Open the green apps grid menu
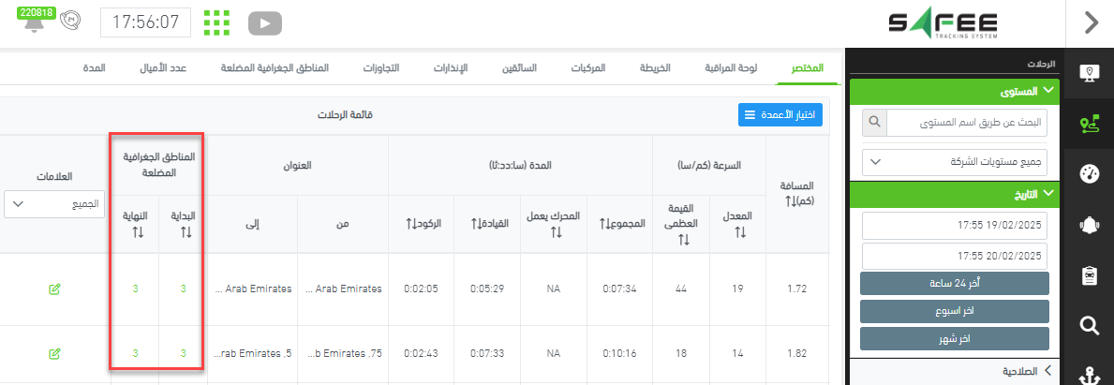This screenshot has height=385, width=1114. click(216, 22)
